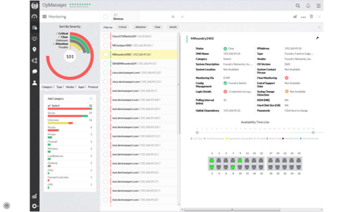Screen dimensions: 353x212
Task: Click the left handle of availability timeline
Action: coord(197,132)
